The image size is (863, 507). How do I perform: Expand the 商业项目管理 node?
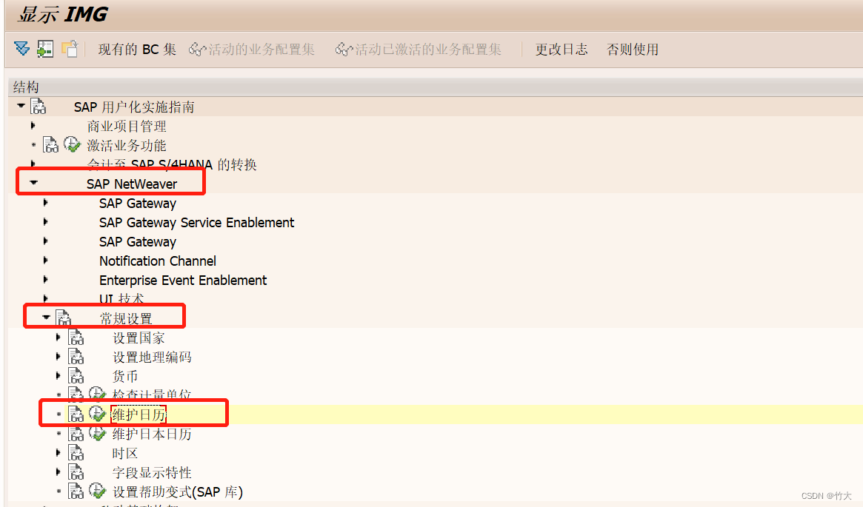33,125
